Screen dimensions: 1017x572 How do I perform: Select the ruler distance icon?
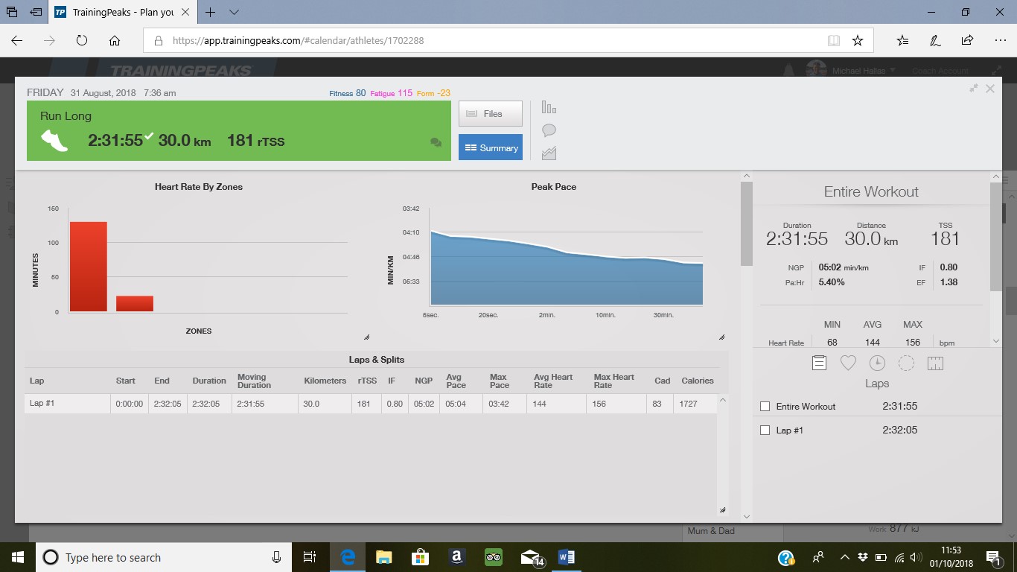[935, 363]
